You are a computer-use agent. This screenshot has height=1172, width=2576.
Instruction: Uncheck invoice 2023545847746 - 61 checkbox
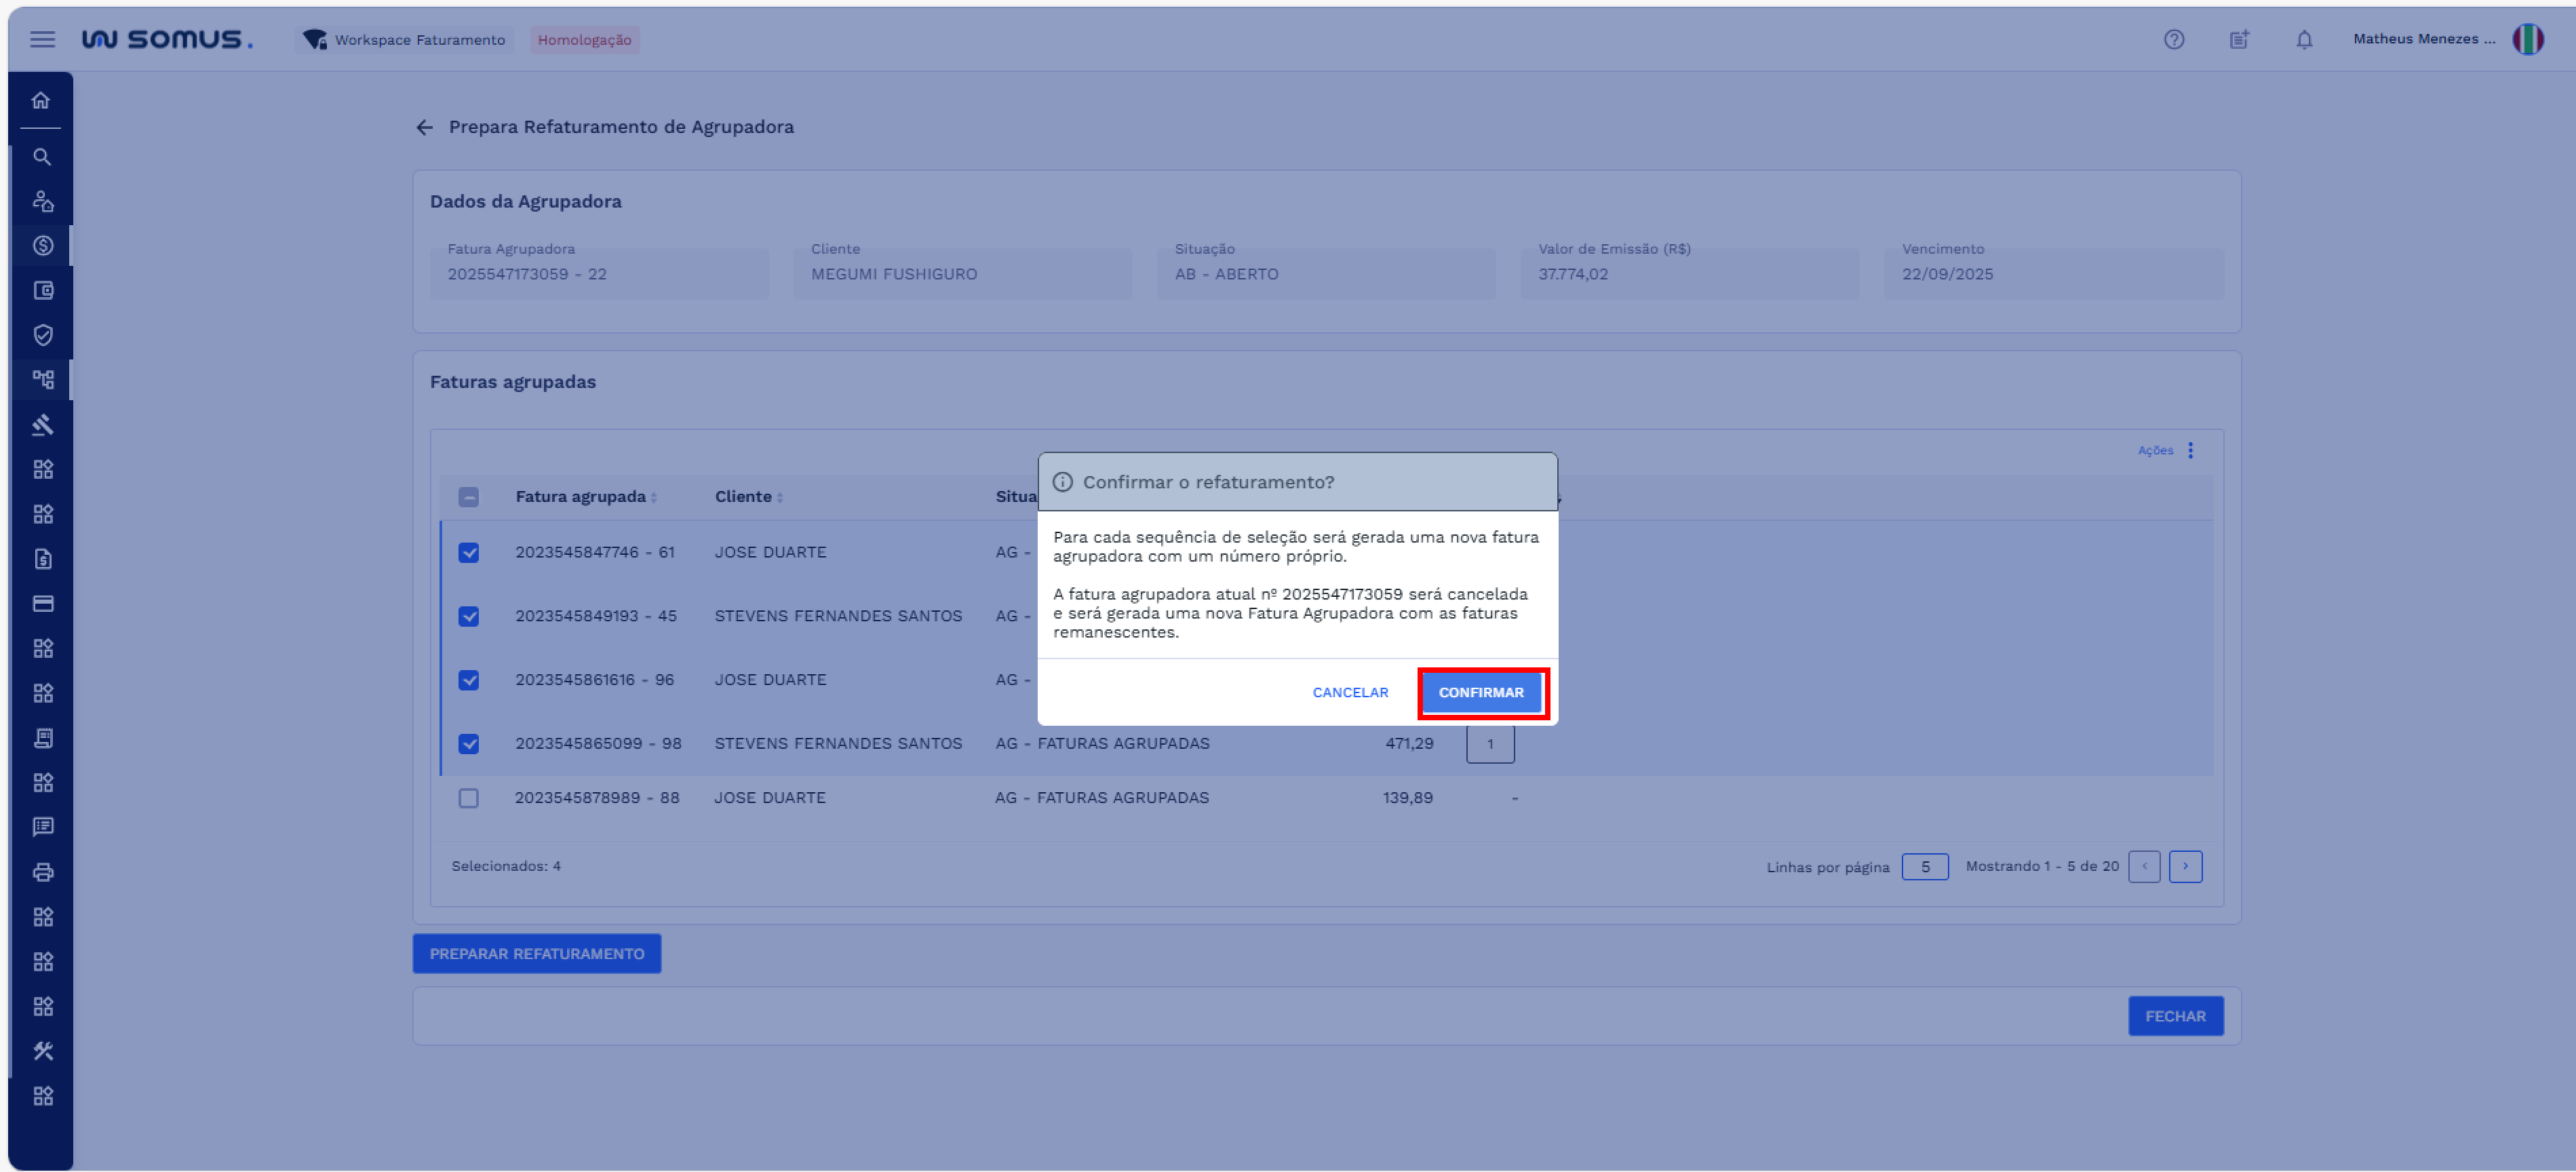(x=468, y=553)
